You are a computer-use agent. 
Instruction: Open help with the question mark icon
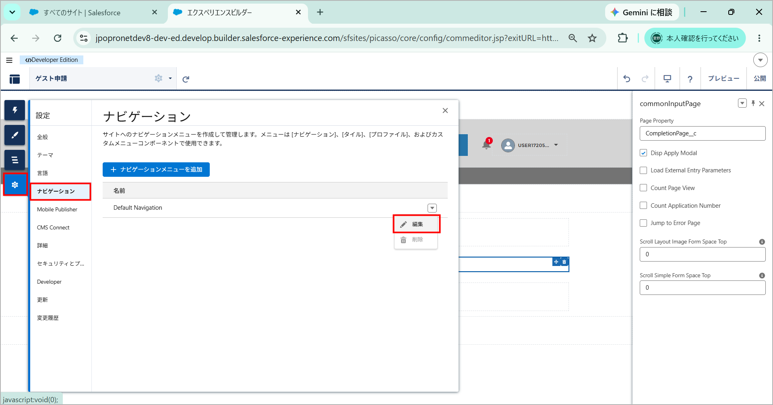tap(690, 79)
